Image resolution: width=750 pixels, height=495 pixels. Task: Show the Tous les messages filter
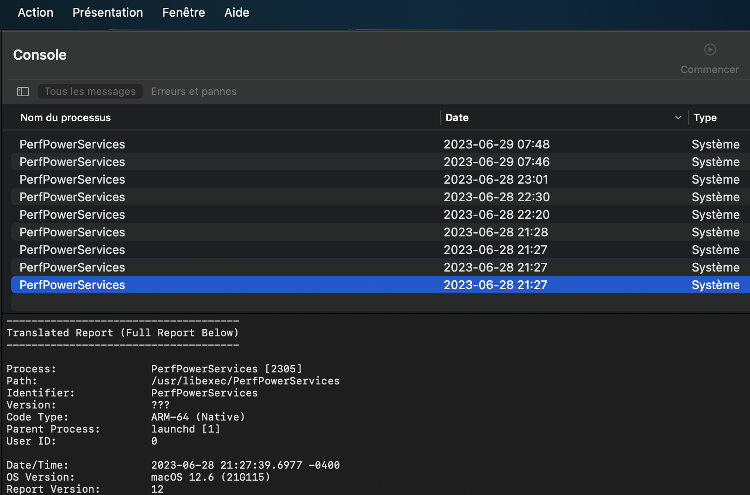[x=90, y=92]
